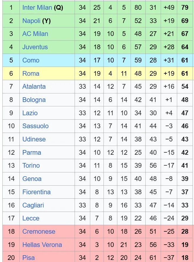Viewport: 194px width, 262px height.
Task: Click the Torino team link
Action: (31, 165)
